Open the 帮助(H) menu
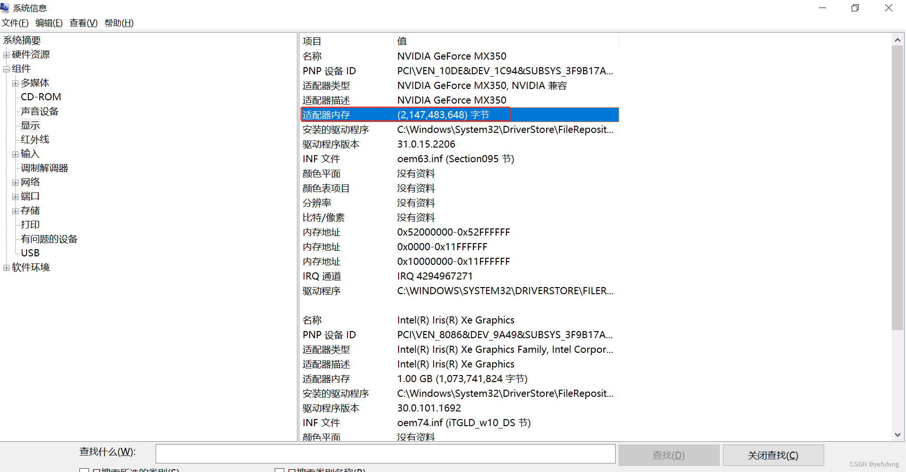The width and height of the screenshot is (906, 472). pos(119,23)
